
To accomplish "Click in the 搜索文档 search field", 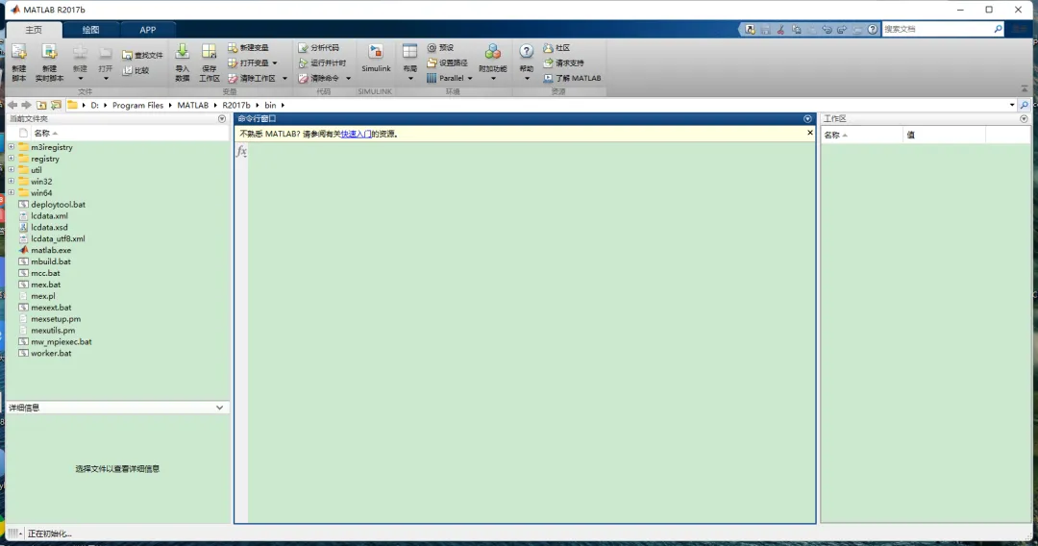I will 937,29.
